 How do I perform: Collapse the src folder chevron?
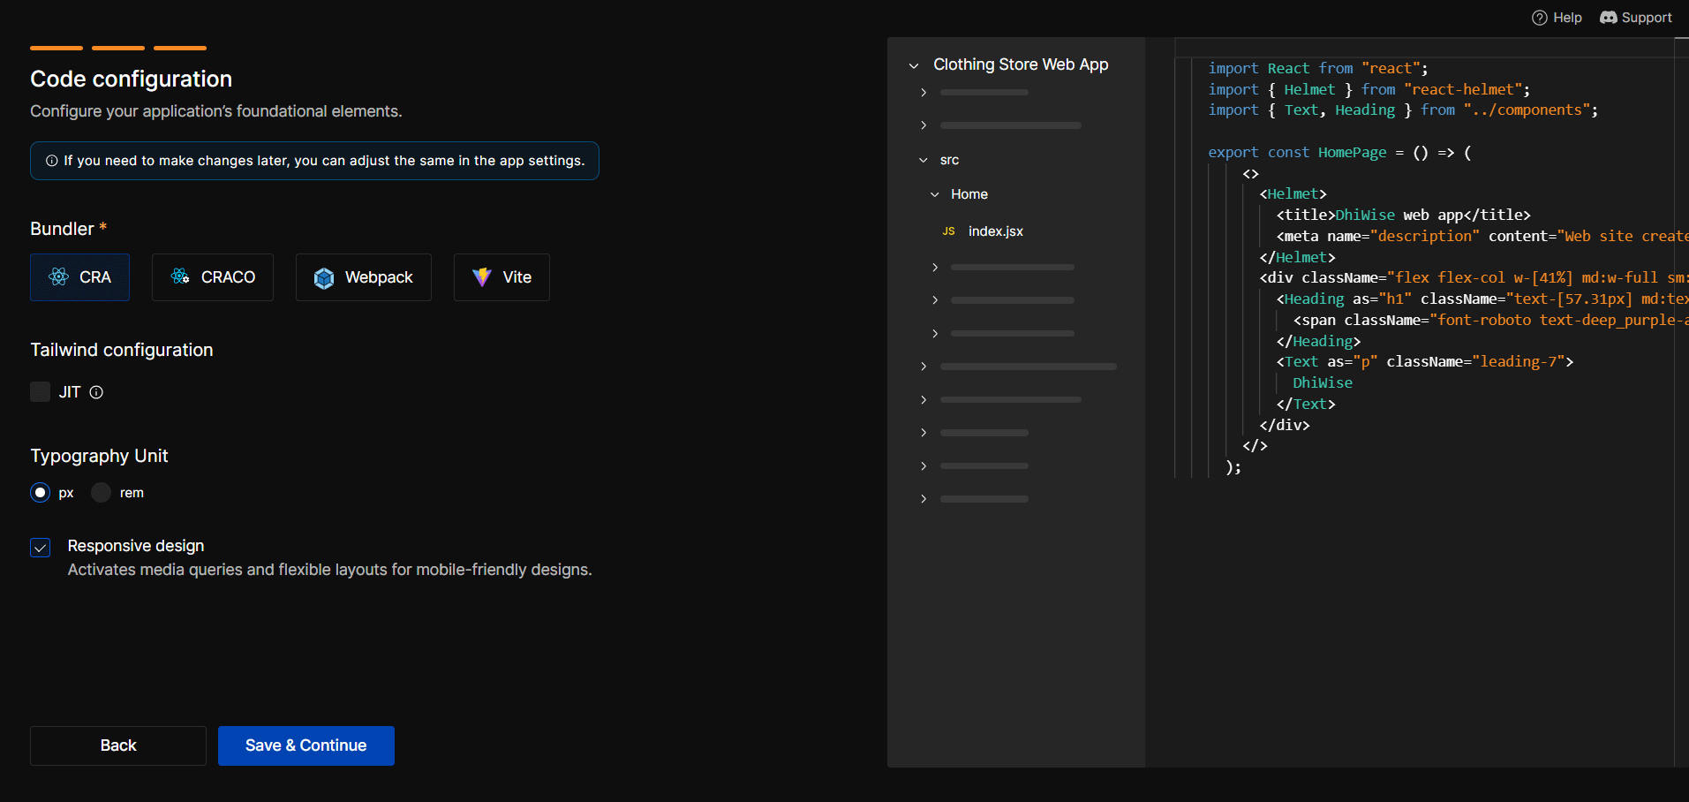(924, 161)
